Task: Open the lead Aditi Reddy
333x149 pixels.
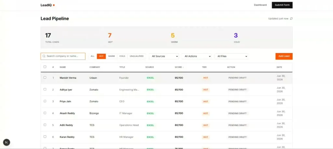Action: point(66,125)
